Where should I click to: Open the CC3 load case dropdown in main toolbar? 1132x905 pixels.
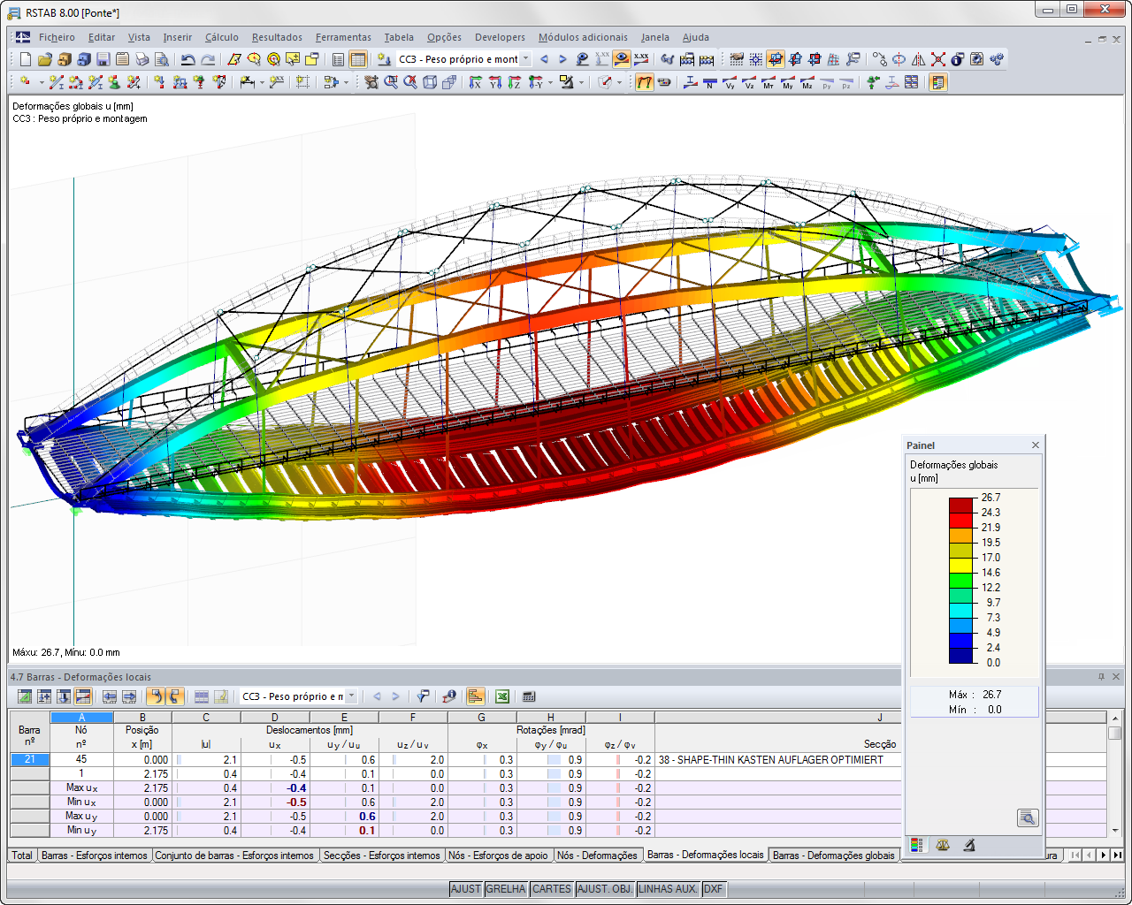click(525, 59)
